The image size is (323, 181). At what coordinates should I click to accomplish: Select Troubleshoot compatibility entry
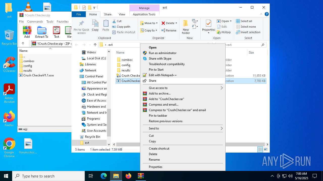tap(183, 64)
